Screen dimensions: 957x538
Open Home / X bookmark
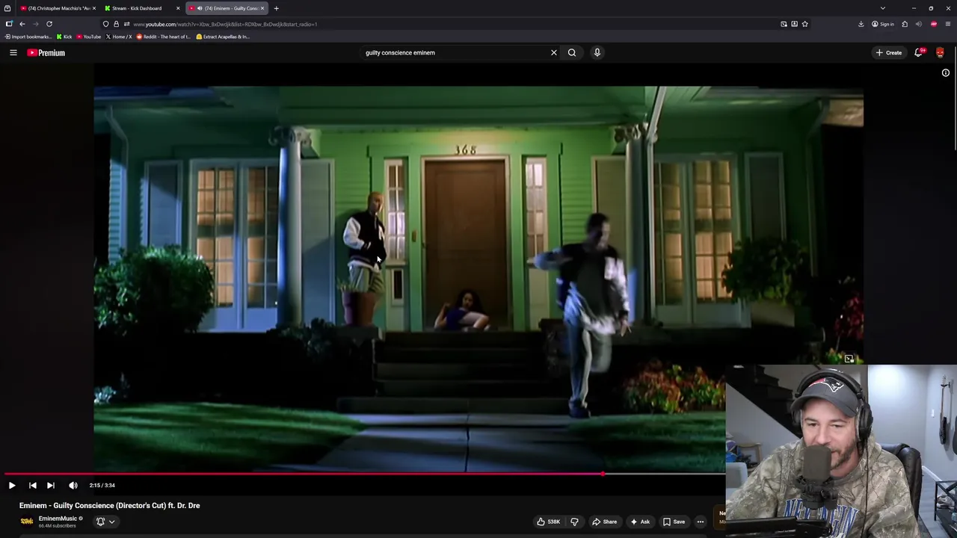click(x=120, y=37)
